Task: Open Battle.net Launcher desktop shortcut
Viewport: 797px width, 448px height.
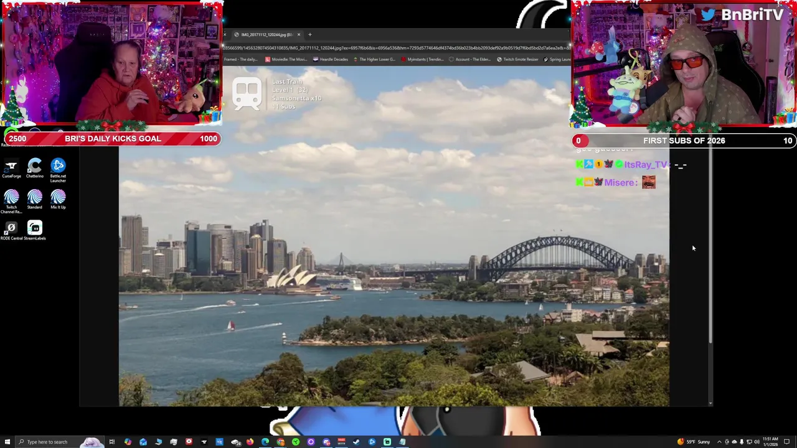Action: coord(58,170)
